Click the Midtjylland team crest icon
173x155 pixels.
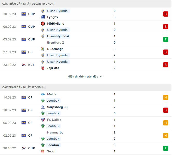pyautogui.click(x=43, y=24)
